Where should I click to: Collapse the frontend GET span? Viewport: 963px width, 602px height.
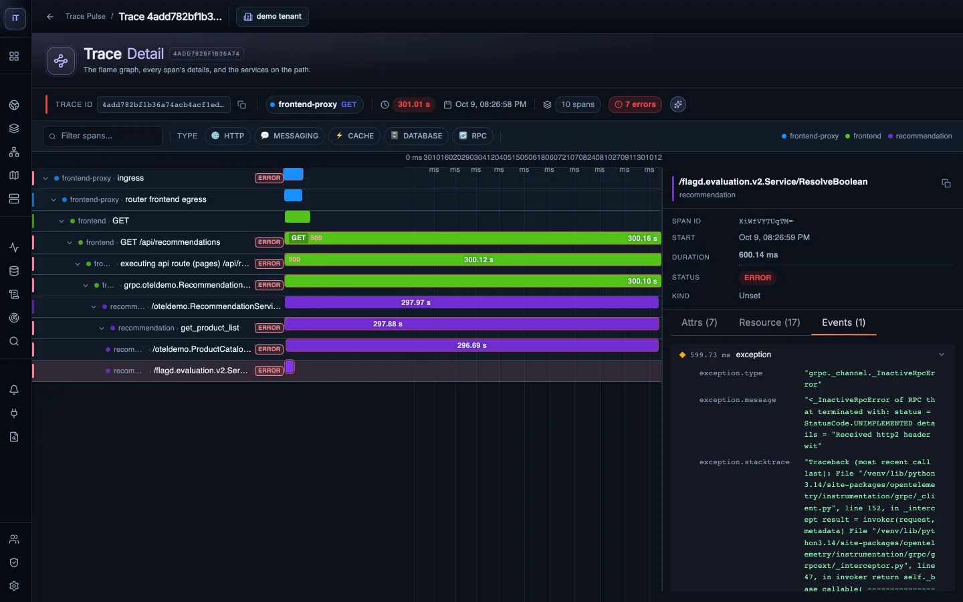click(x=62, y=221)
